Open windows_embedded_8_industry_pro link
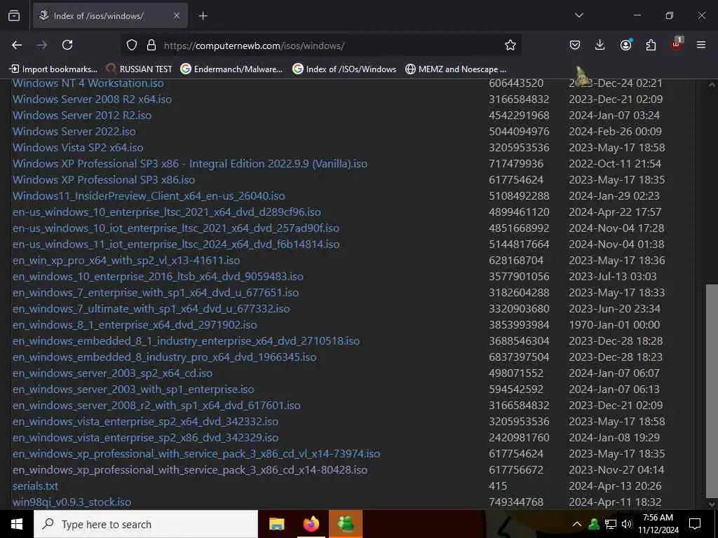718x538 pixels. point(164,357)
